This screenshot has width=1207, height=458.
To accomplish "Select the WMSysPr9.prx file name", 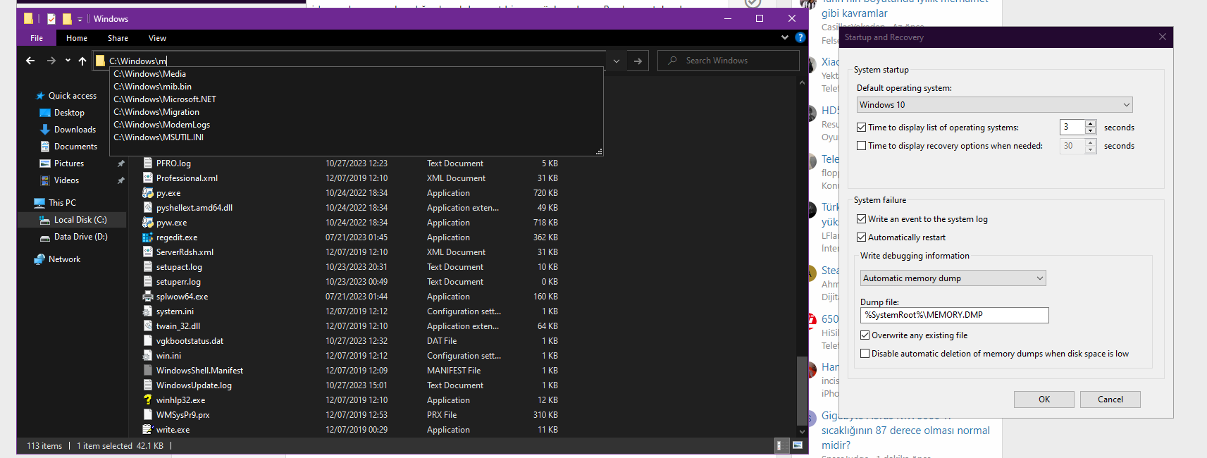I will point(182,415).
